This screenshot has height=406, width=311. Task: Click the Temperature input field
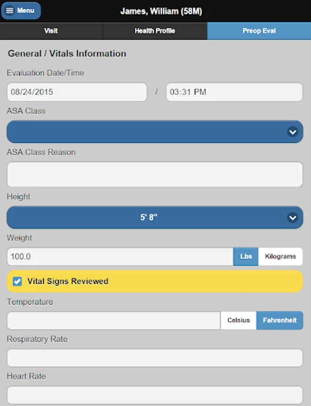point(113,321)
